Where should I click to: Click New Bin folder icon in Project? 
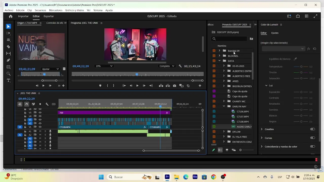(x=251, y=39)
